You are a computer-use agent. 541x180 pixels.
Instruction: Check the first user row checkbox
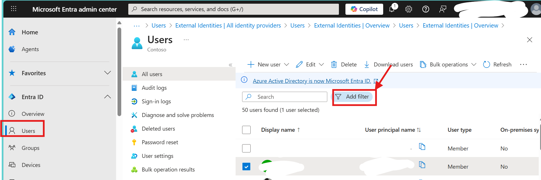[x=246, y=148]
